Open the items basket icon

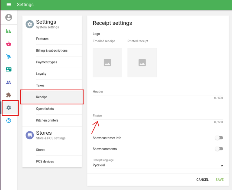click(x=9, y=44)
